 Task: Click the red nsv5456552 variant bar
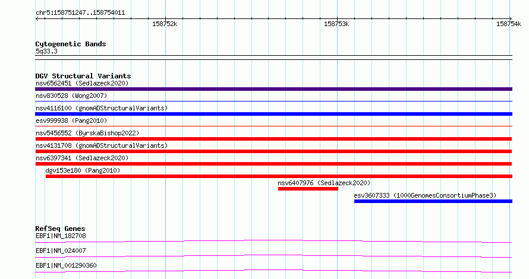[273, 139]
